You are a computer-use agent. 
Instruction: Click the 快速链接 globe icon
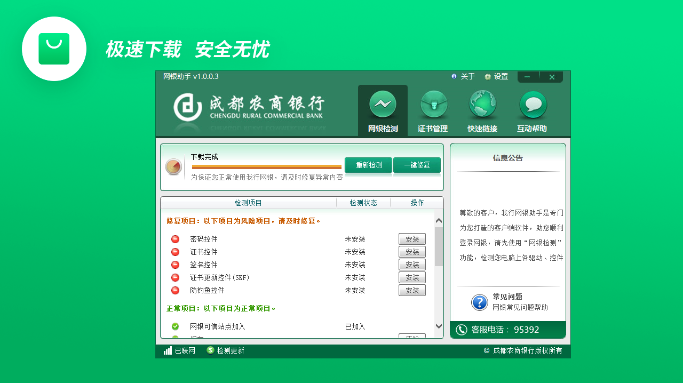[482, 105]
